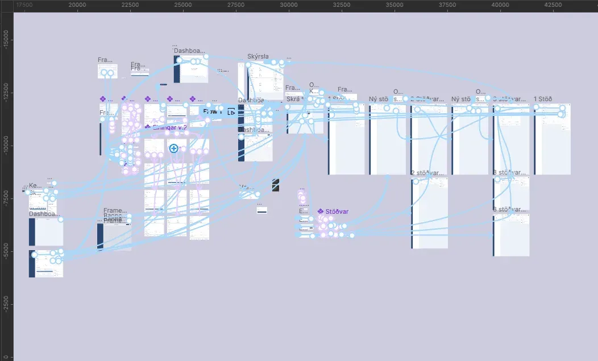Click the blue plus connection node icon
The width and height of the screenshot is (598, 361).
coord(173,148)
